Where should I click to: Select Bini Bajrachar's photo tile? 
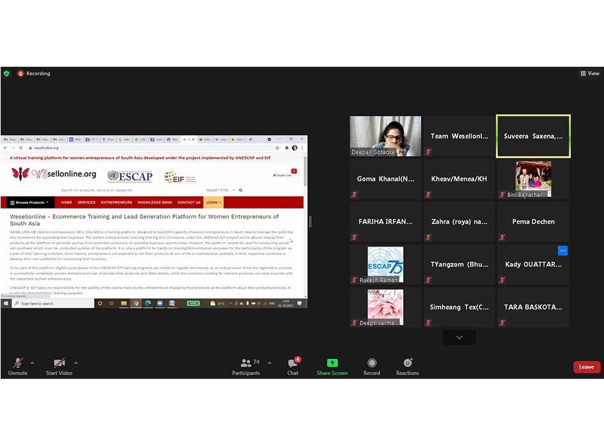pyautogui.click(x=533, y=179)
